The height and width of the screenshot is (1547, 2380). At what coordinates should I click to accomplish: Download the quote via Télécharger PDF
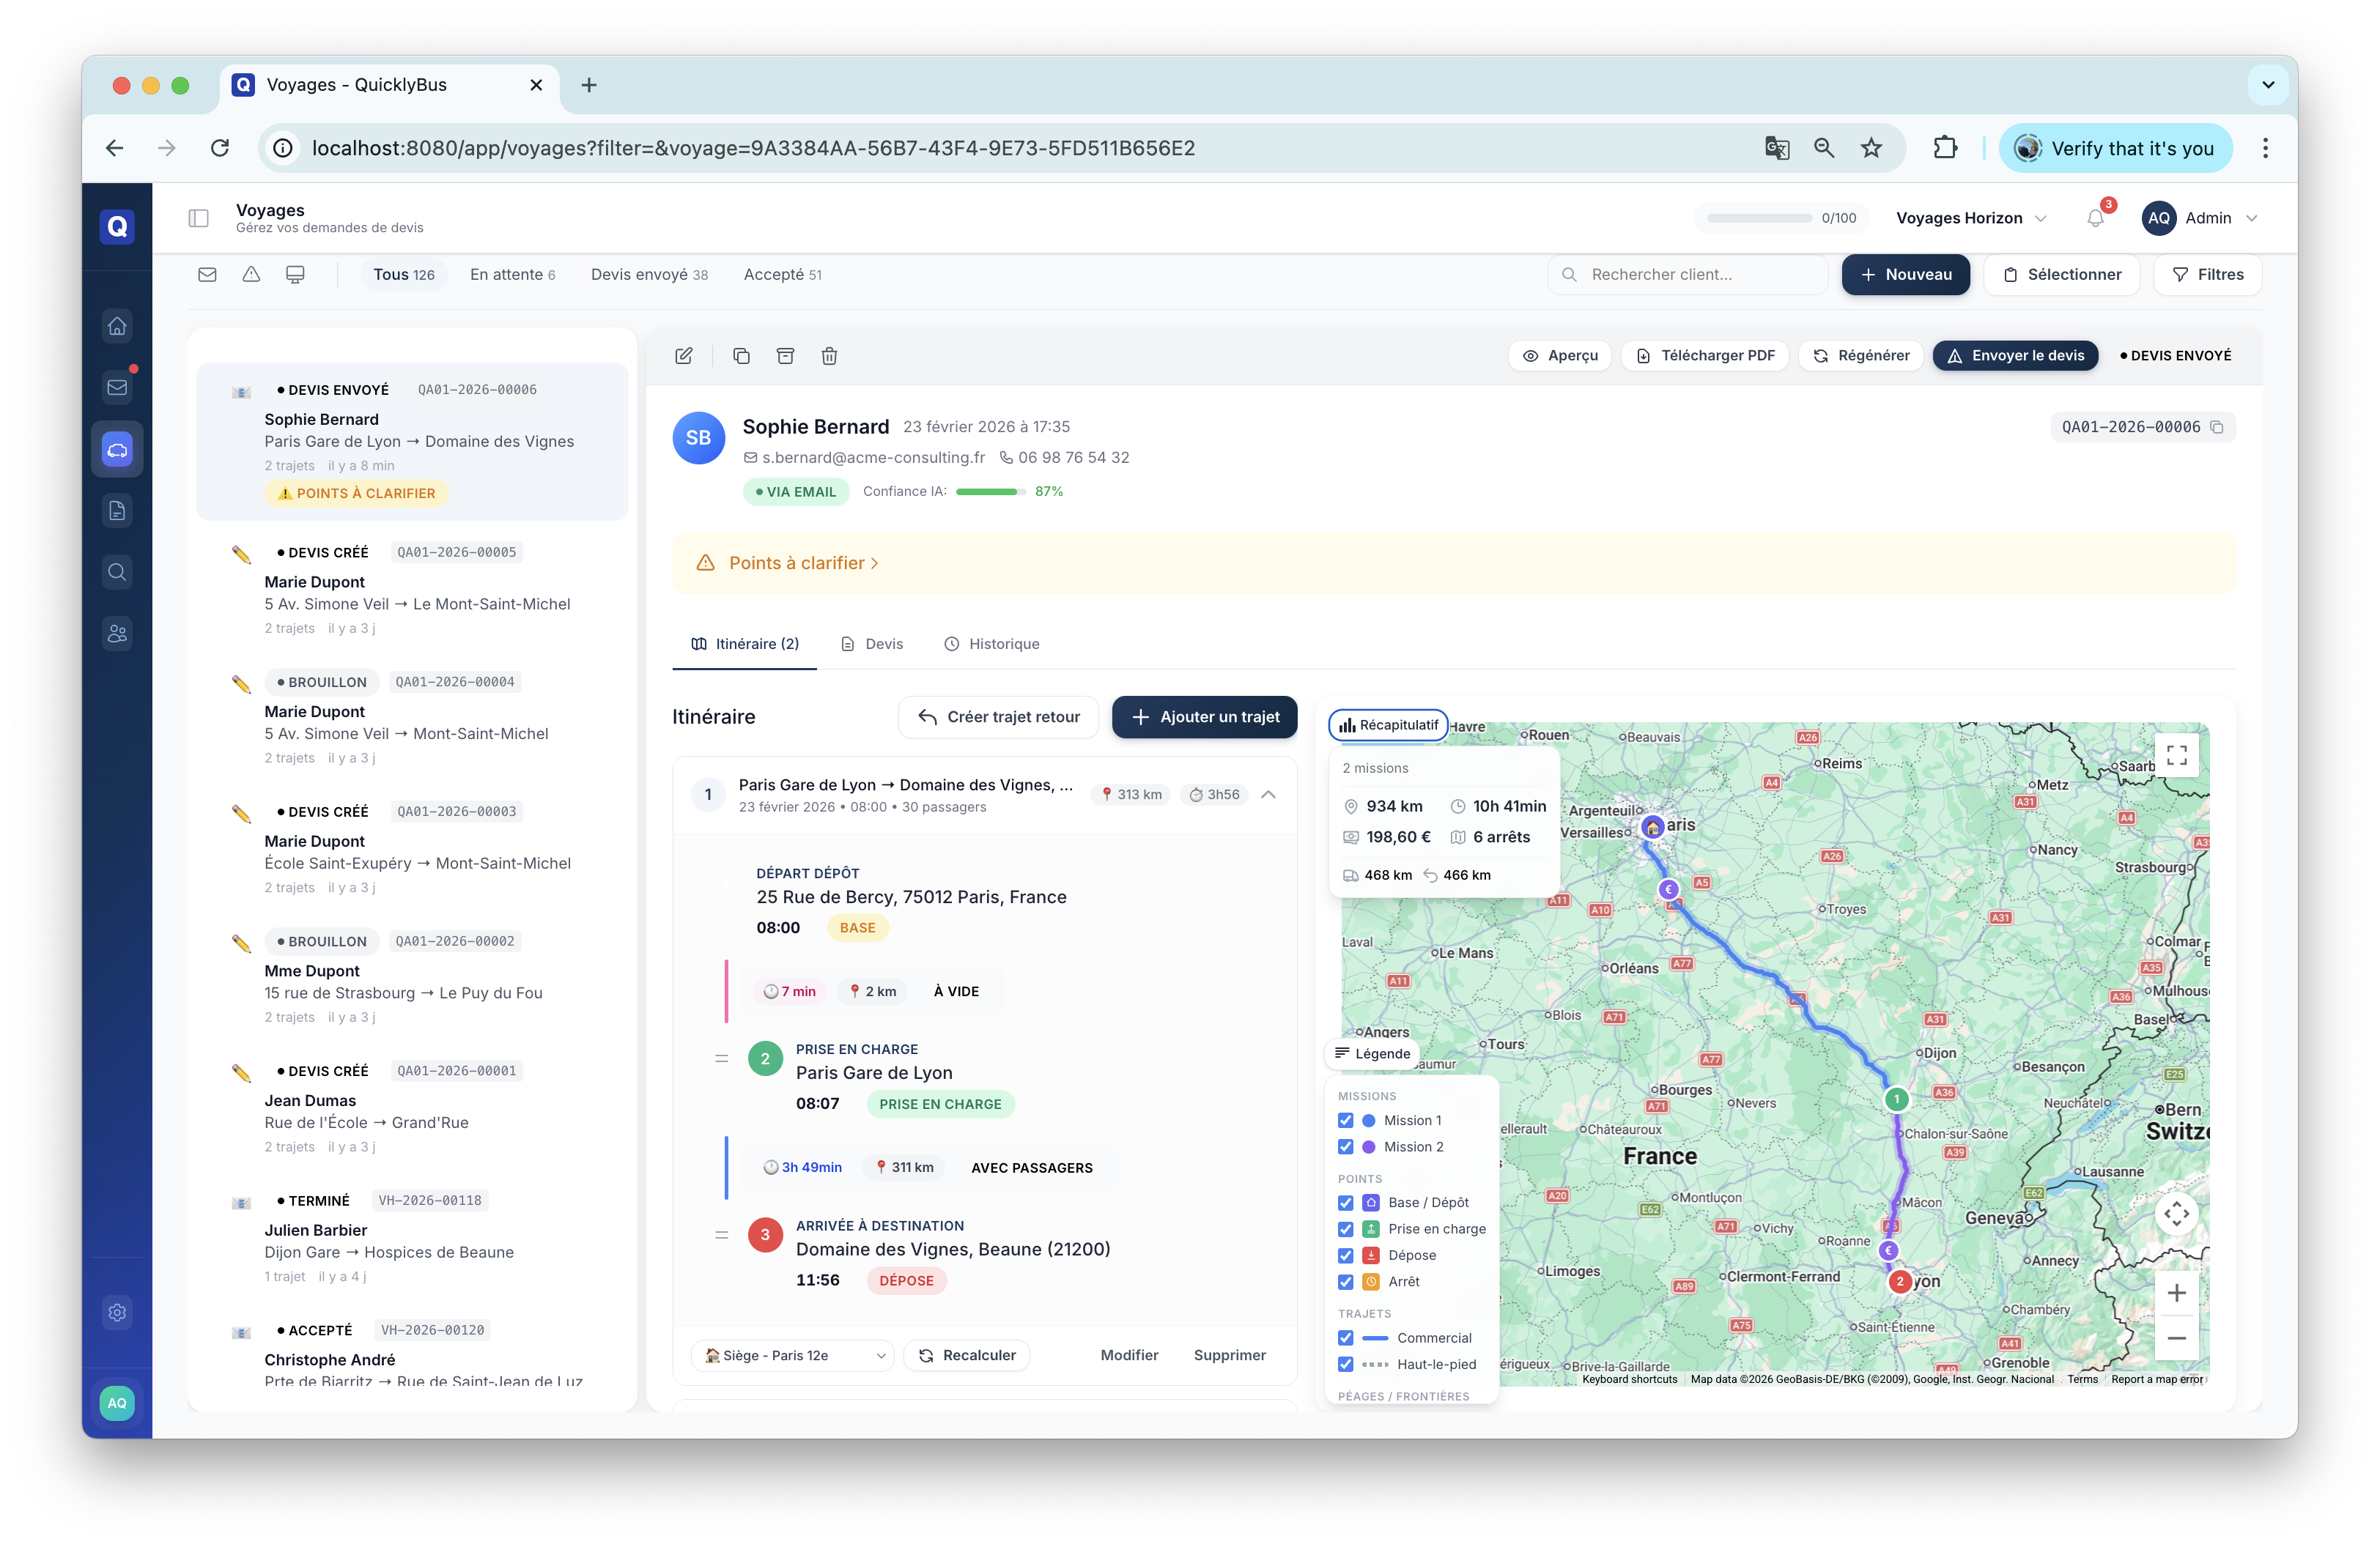click(x=1705, y=356)
